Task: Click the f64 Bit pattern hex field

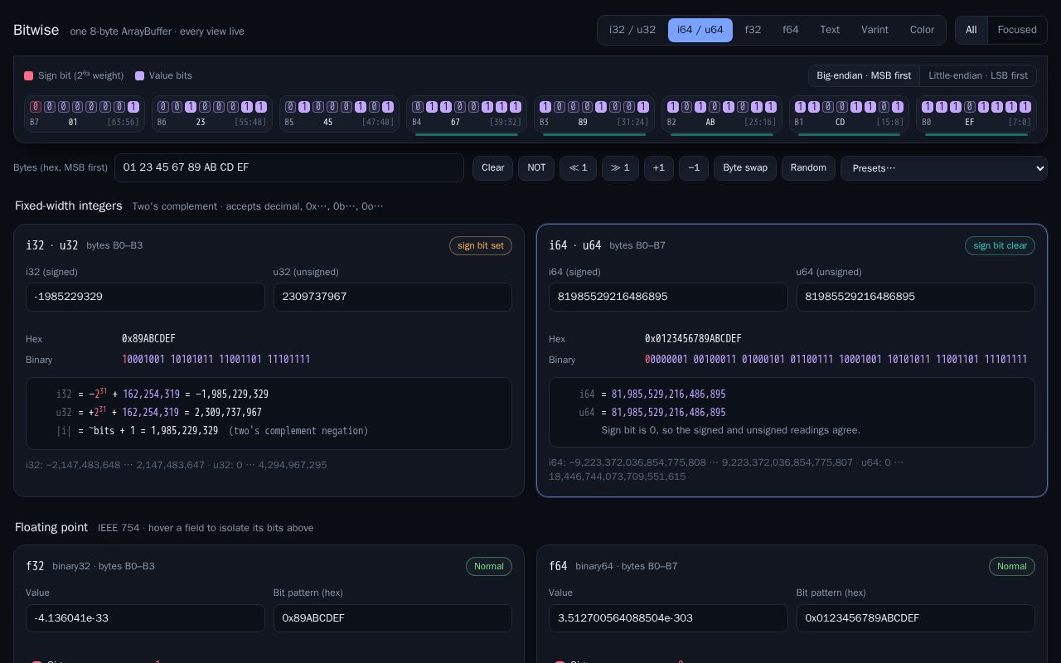Action: click(916, 618)
